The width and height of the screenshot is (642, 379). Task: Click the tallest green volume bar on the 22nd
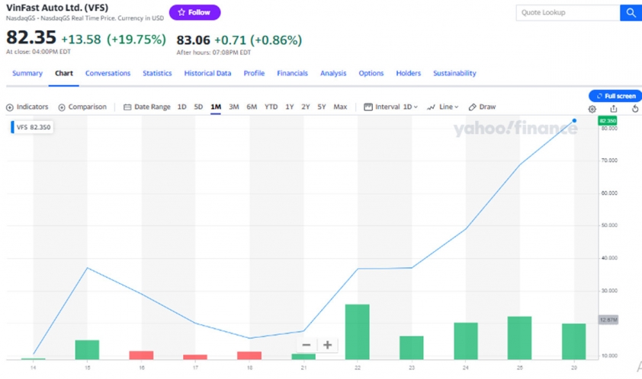tap(358, 332)
